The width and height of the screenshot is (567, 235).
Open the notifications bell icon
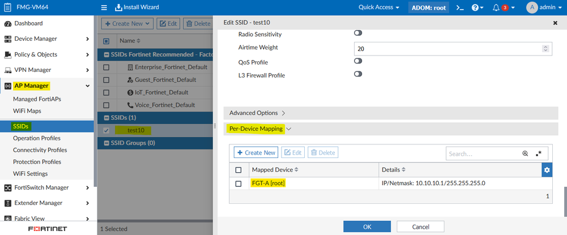[x=496, y=7]
